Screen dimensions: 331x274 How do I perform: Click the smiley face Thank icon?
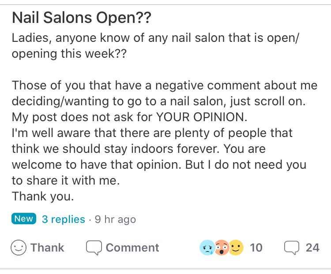pos(19,248)
